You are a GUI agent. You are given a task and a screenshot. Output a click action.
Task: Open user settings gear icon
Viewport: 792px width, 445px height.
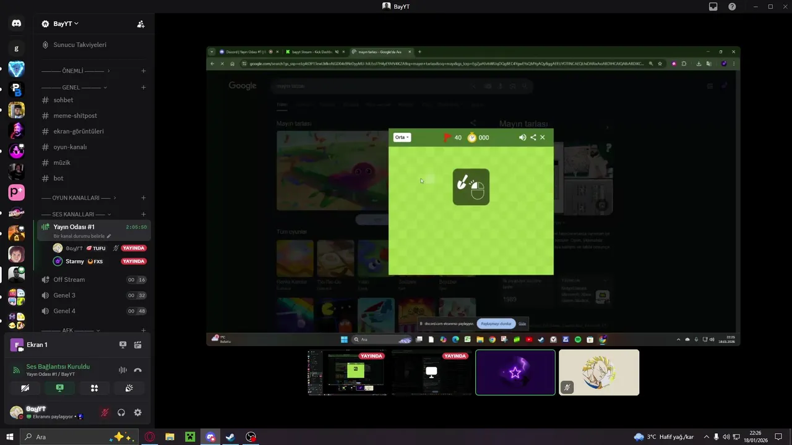(x=138, y=412)
